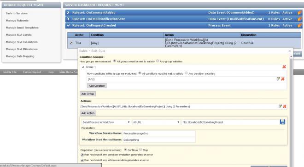
Task: Click the Add Action button
Action: tap(88, 113)
